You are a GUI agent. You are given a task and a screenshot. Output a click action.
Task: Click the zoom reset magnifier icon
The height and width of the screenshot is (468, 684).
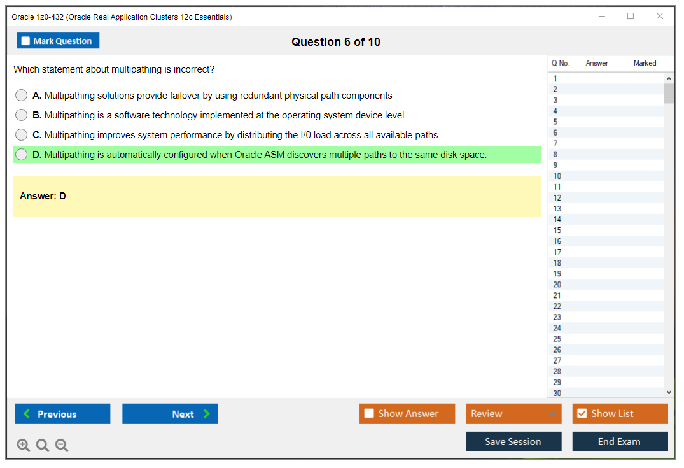[43, 446]
